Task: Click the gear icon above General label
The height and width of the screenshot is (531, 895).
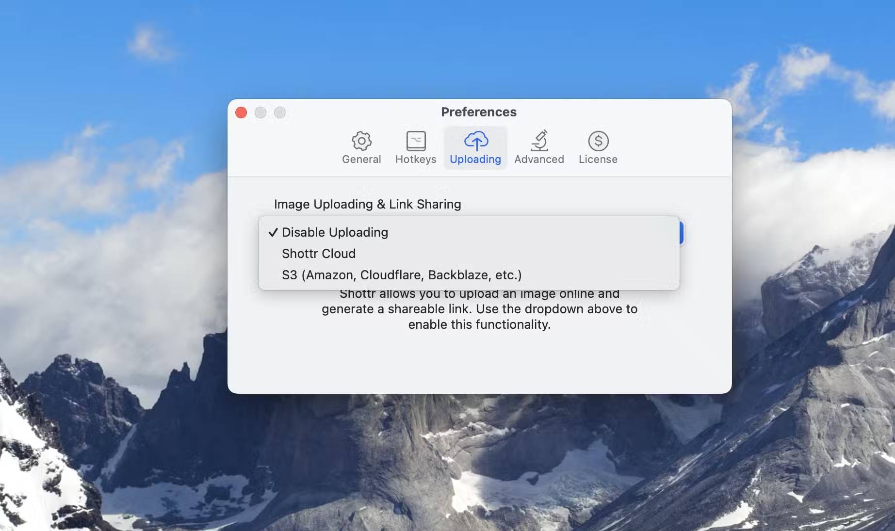Action: point(361,141)
